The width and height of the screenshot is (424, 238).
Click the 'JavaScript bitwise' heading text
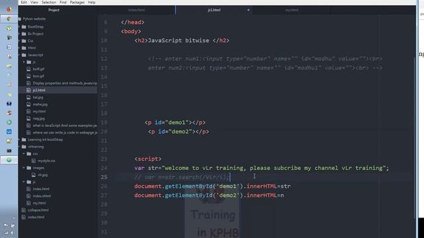tap(178, 40)
